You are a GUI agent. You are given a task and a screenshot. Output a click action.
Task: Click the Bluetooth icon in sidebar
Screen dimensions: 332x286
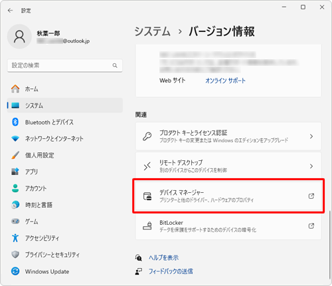(15, 122)
